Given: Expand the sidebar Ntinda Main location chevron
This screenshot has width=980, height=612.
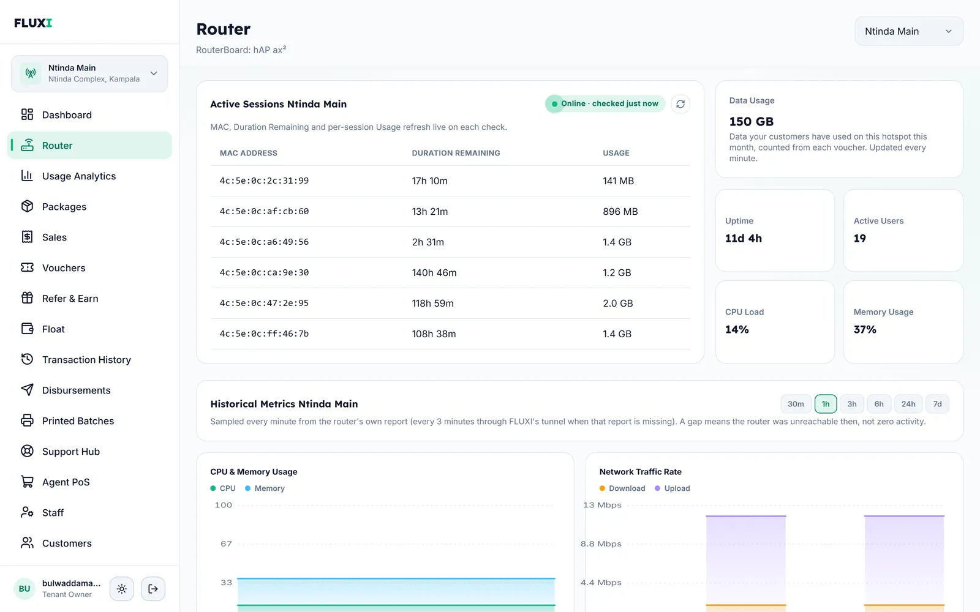Looking at the screenshot, I should pyautogui.click(x=154, y=73).
